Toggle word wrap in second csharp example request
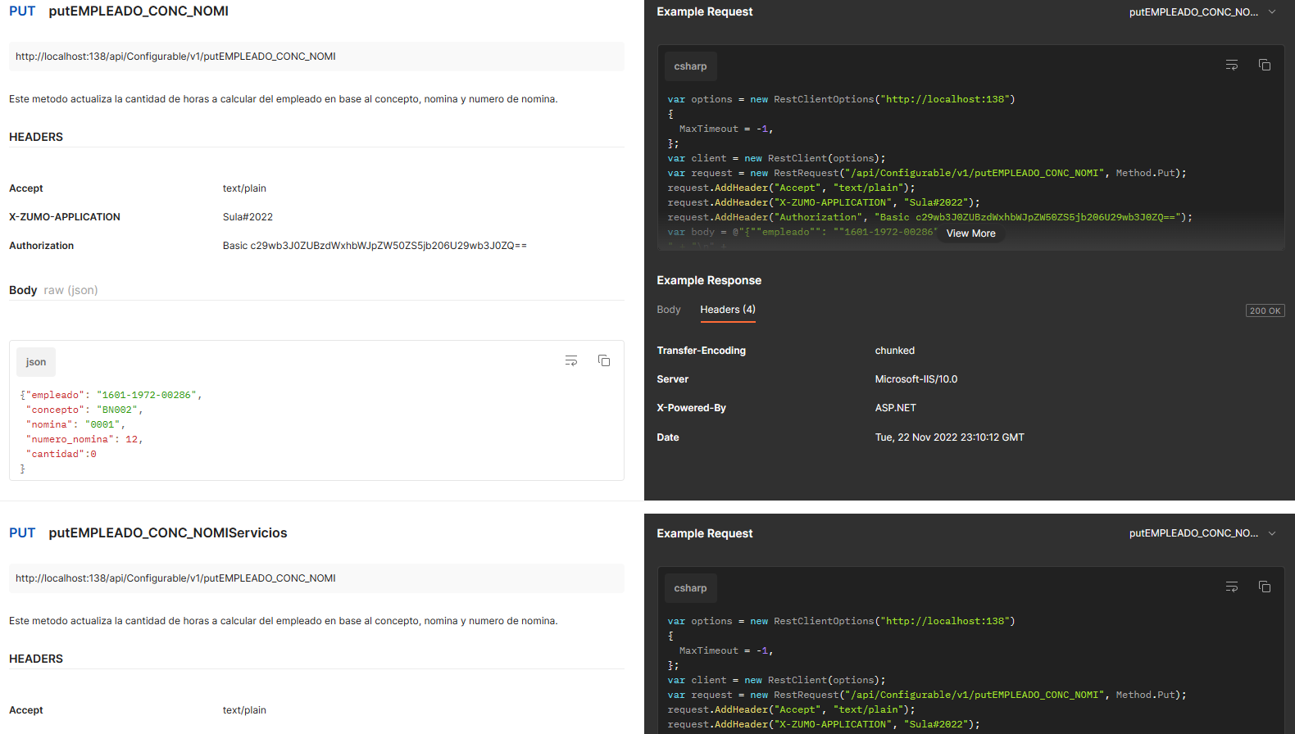The image size is (1295, 734). [x=1231, y=587]
